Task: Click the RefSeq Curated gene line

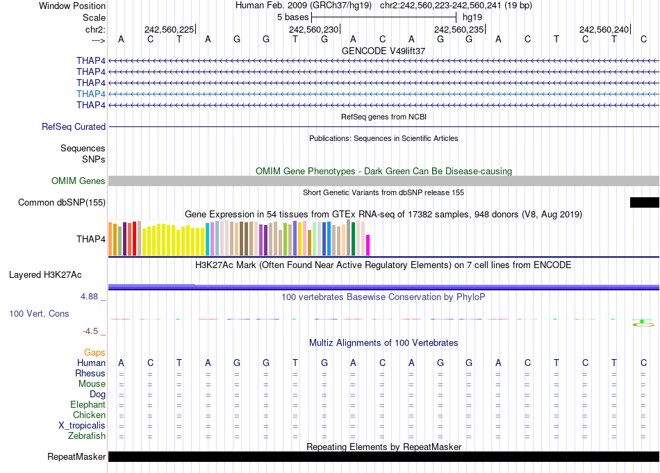Action: pyautogui.click(x=383, y=126)
